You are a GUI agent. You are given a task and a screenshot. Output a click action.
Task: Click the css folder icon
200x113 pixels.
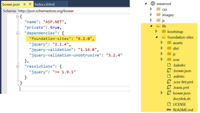pos(158,9)
